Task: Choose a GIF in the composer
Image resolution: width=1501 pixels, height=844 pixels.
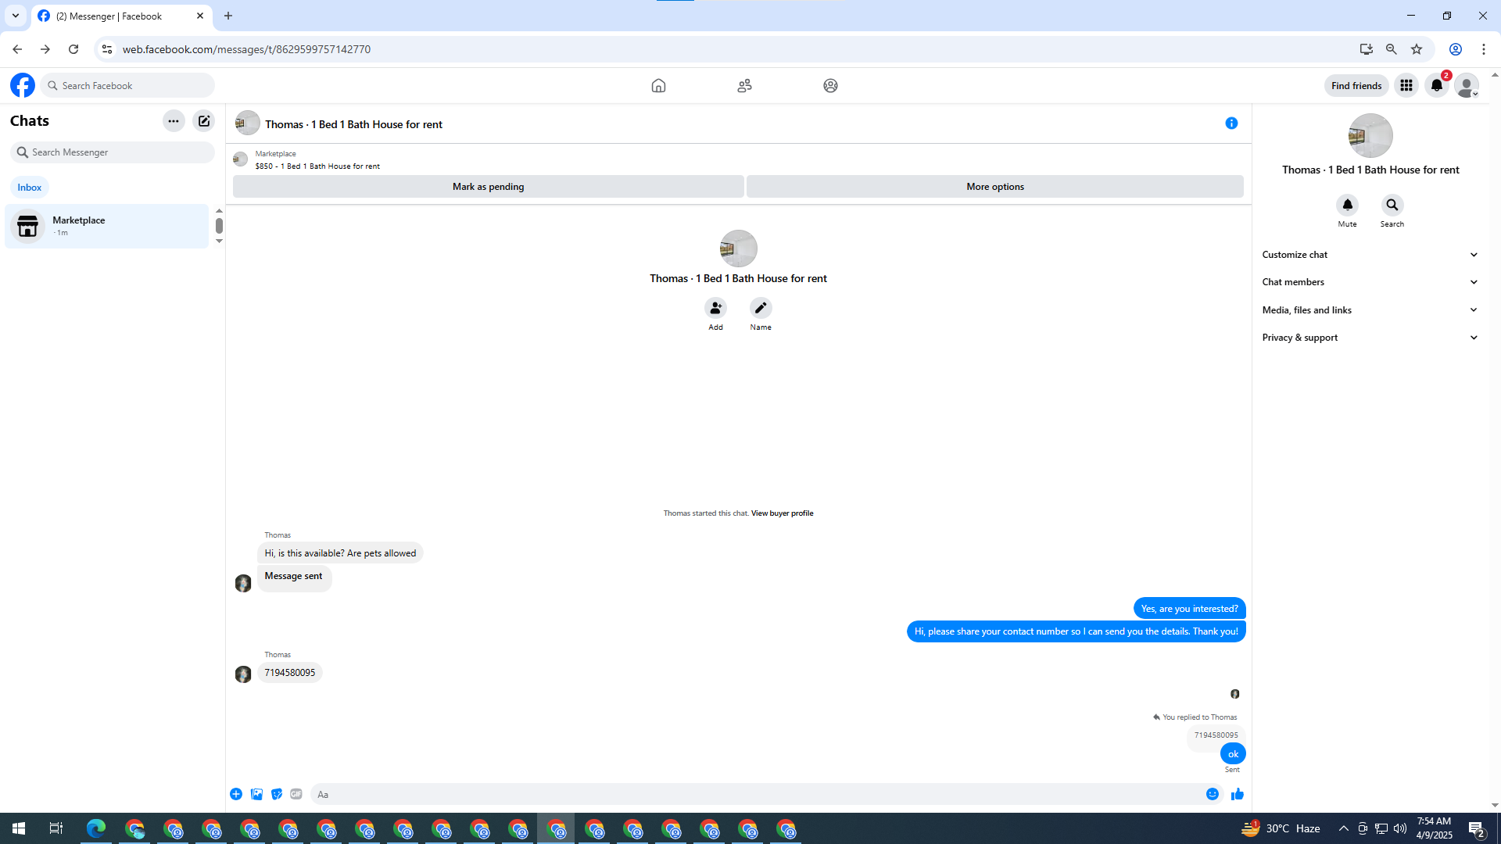Action: point(296,794)
